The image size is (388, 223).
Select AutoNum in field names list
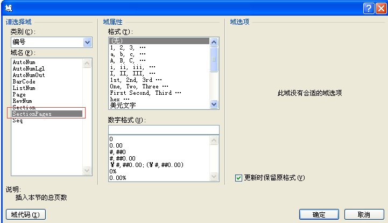tap(24, 62)
